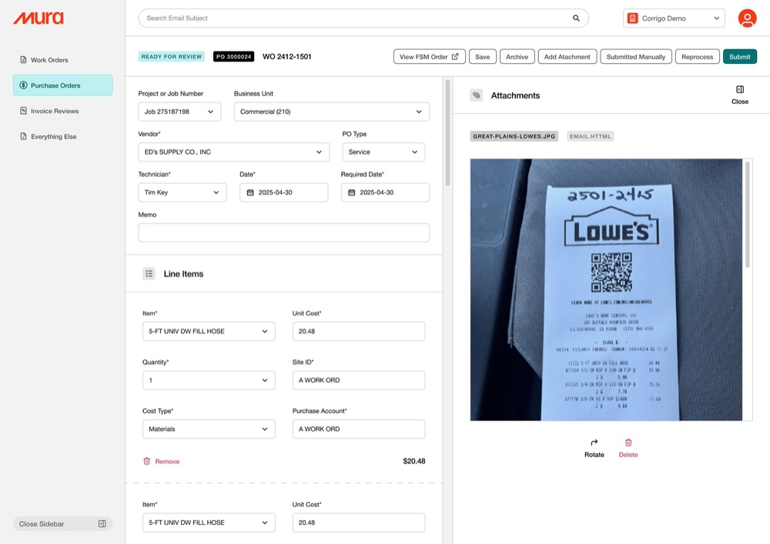Open Invoice Reviews section

pyautogui.click(x=54, y=111)
